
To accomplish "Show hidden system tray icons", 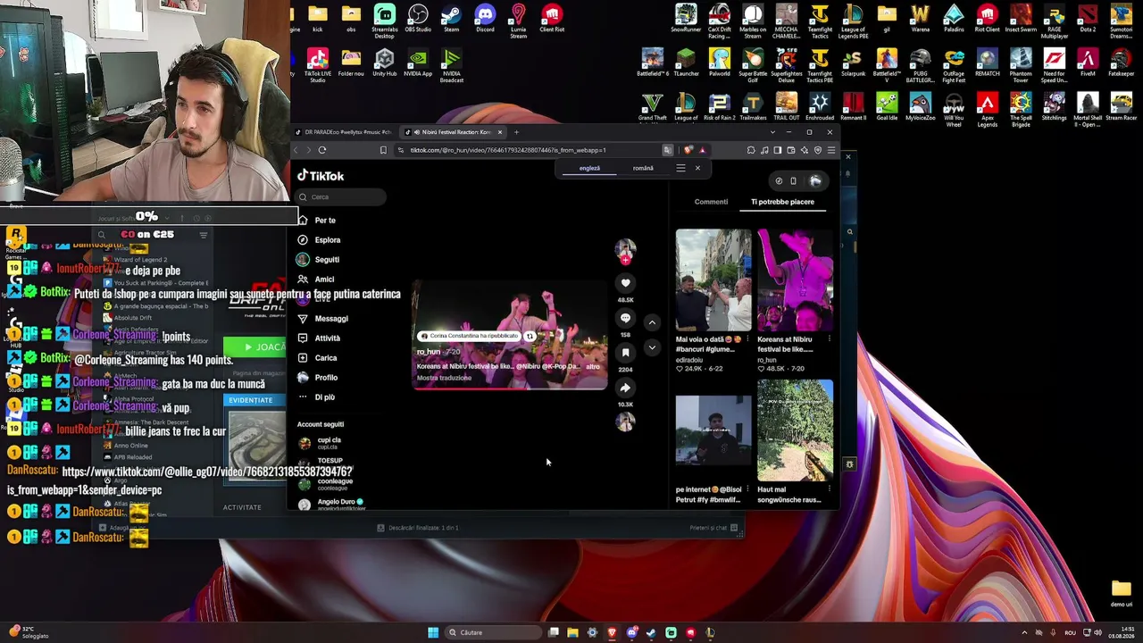I will coord(1024,632).
